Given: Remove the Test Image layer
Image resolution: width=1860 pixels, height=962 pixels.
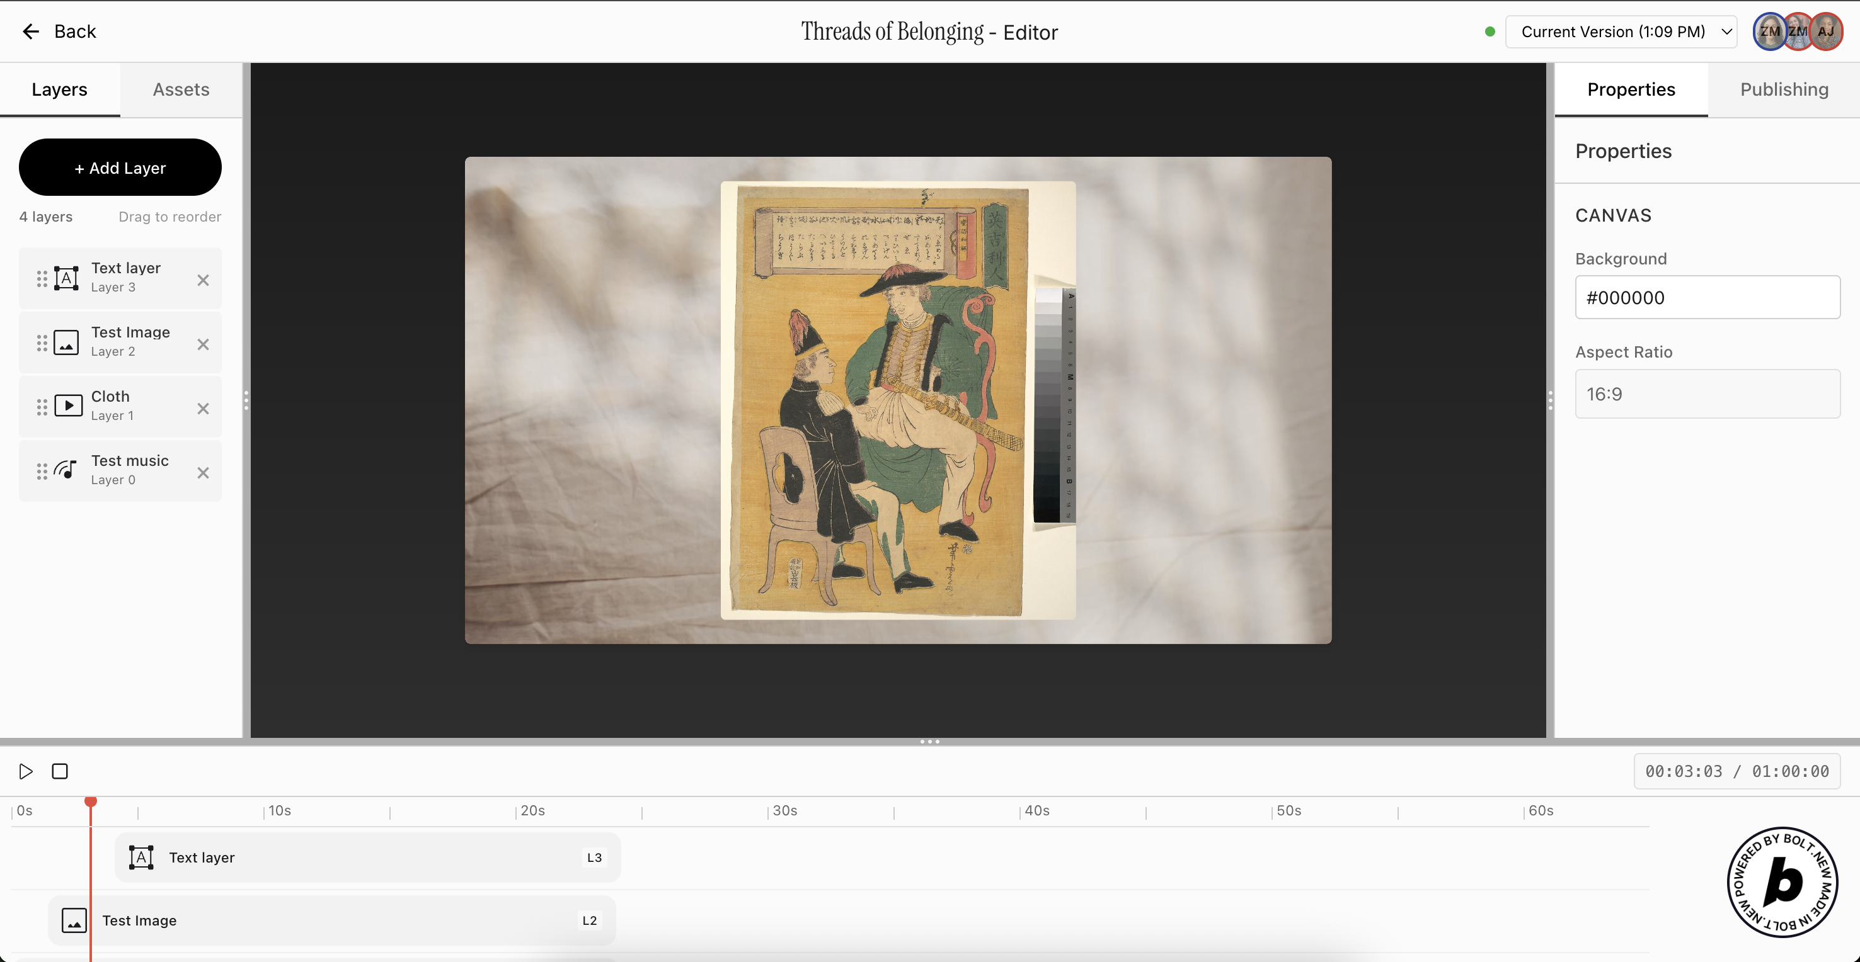Looking at the screenshot, I should point(203,344).
